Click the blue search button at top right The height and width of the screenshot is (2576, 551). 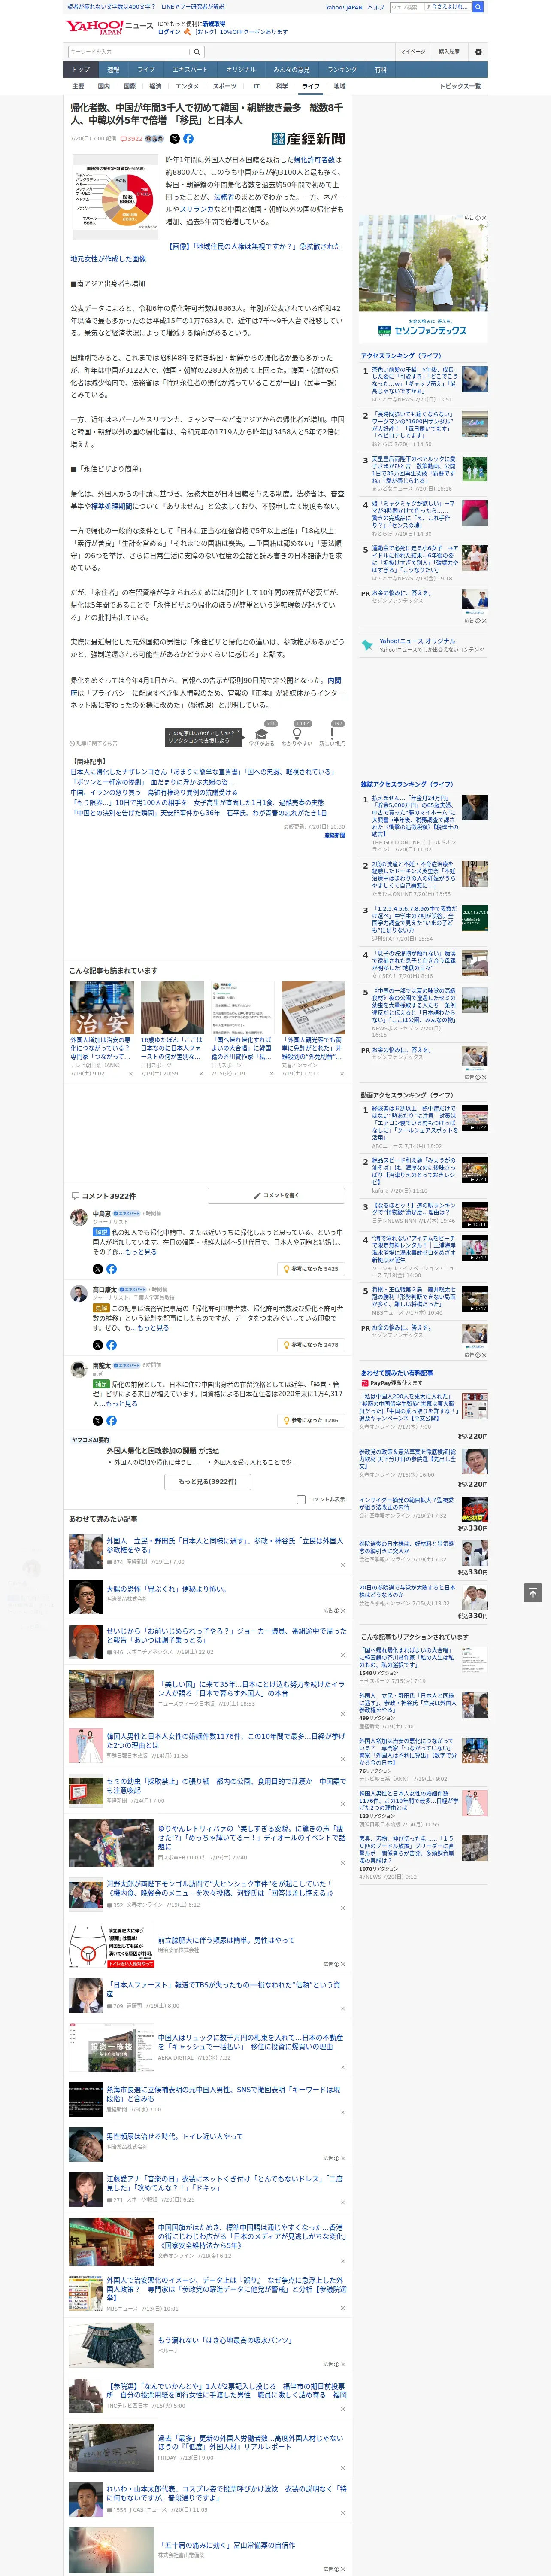point(478,7)
